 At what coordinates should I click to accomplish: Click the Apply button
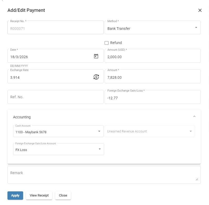coord(15,195)
